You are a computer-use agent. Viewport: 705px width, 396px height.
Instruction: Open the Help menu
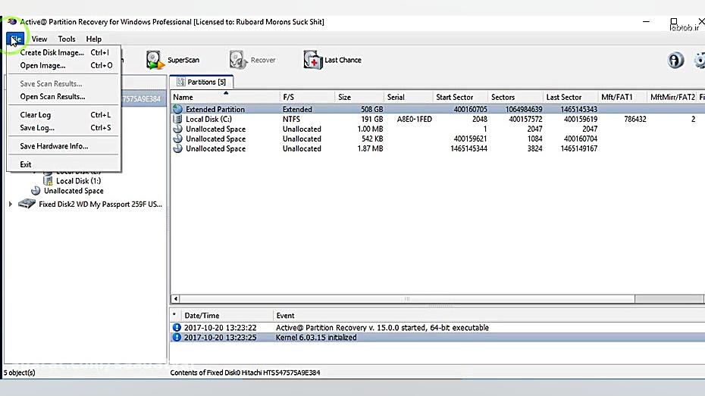[x=93, y=39]
